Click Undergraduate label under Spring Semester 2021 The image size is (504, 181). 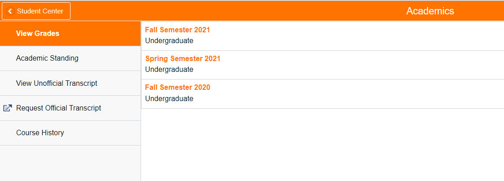pos(169,70)
